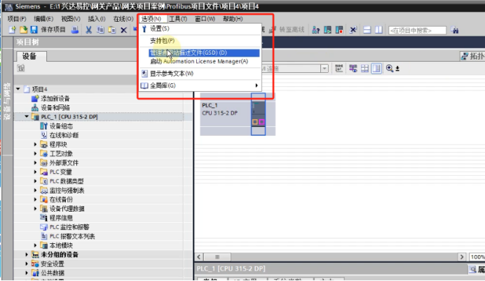The width and height of the screenshot is (485, 281).
Task: Click the scroll right arrow in network view
Action: (462, 257)
